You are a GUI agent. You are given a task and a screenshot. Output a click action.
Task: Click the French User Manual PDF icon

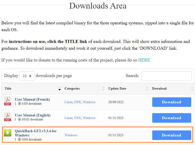click(x=8, y=101)
